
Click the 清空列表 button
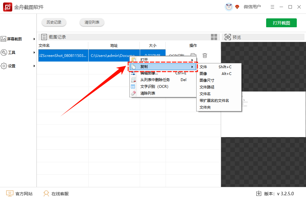[x=92, y=22]
